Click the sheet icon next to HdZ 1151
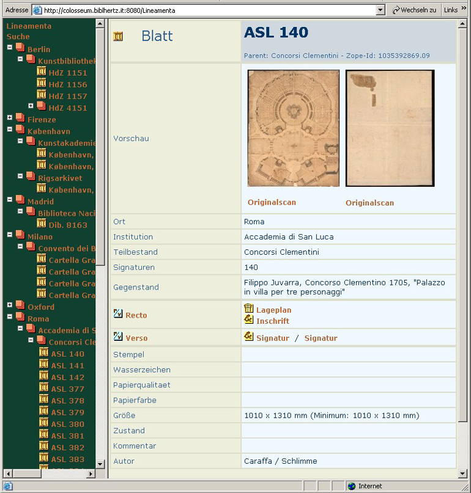471x493 pixels. tap(42, 72)
